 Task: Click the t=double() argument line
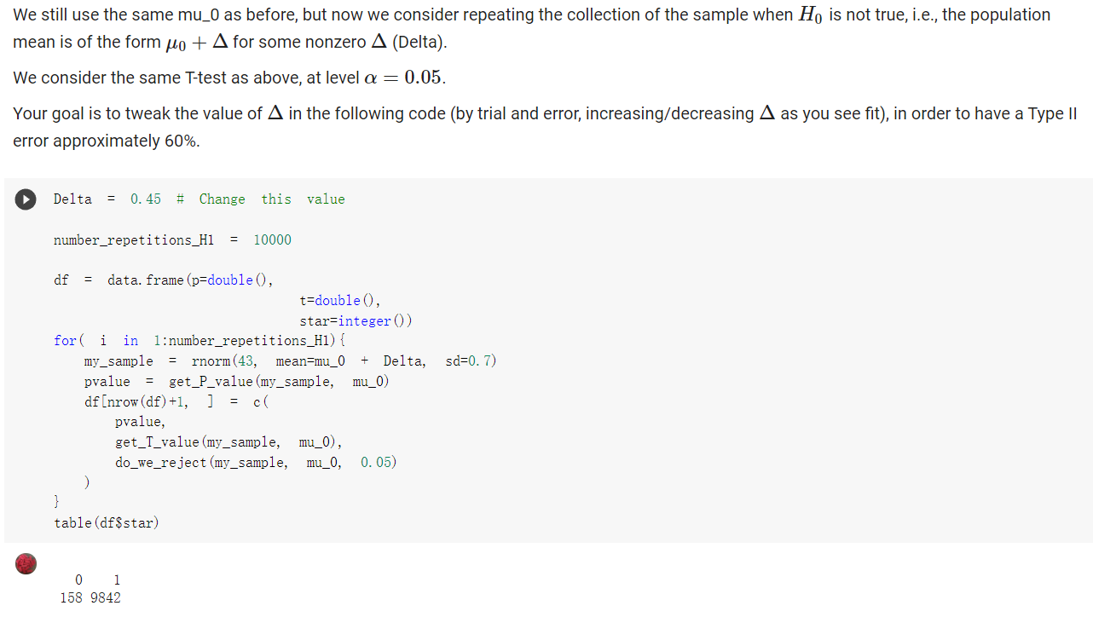tap(340, 301)
